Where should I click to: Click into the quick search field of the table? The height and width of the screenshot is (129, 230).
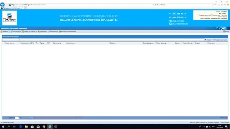pos(103,40)
